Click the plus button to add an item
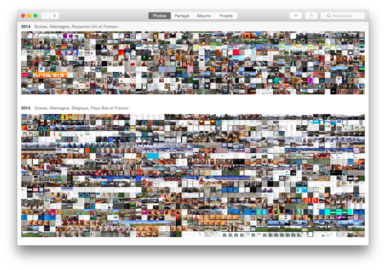386x270 pixels. [296, 16]
